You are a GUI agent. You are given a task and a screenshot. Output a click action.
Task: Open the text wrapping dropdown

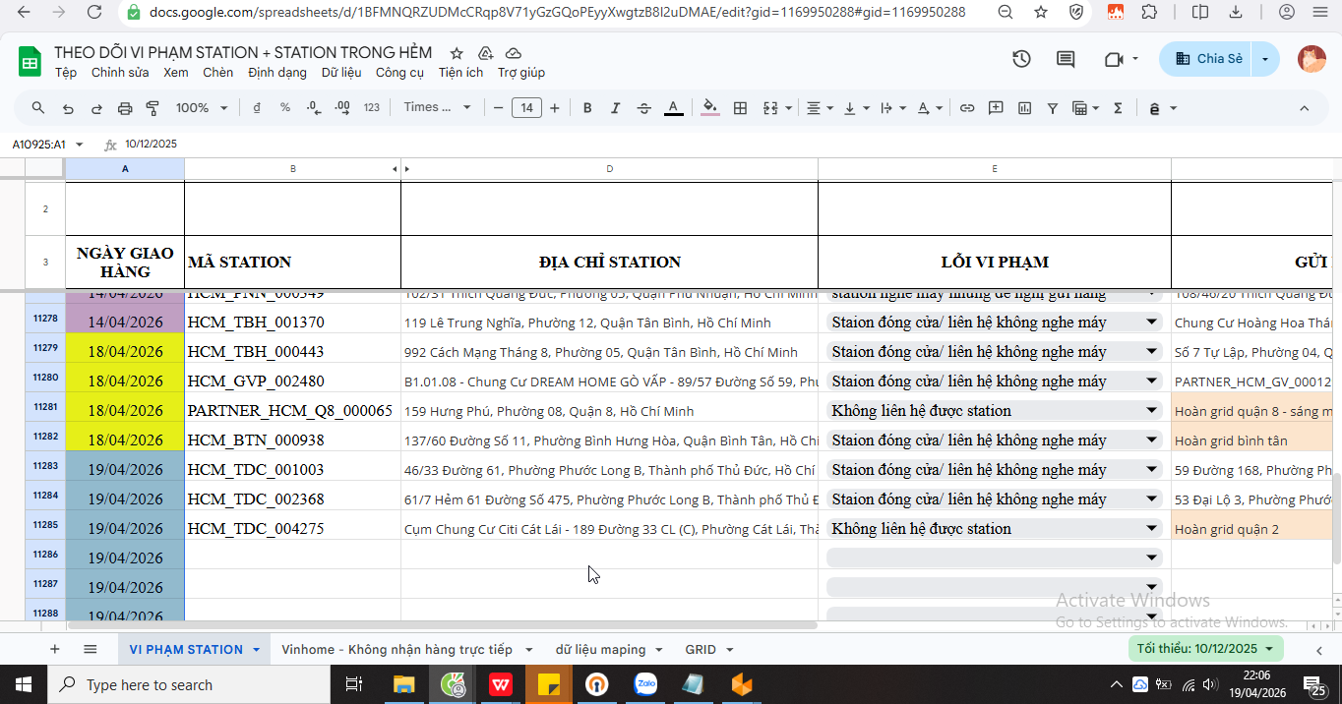click(x=892, y=108)
